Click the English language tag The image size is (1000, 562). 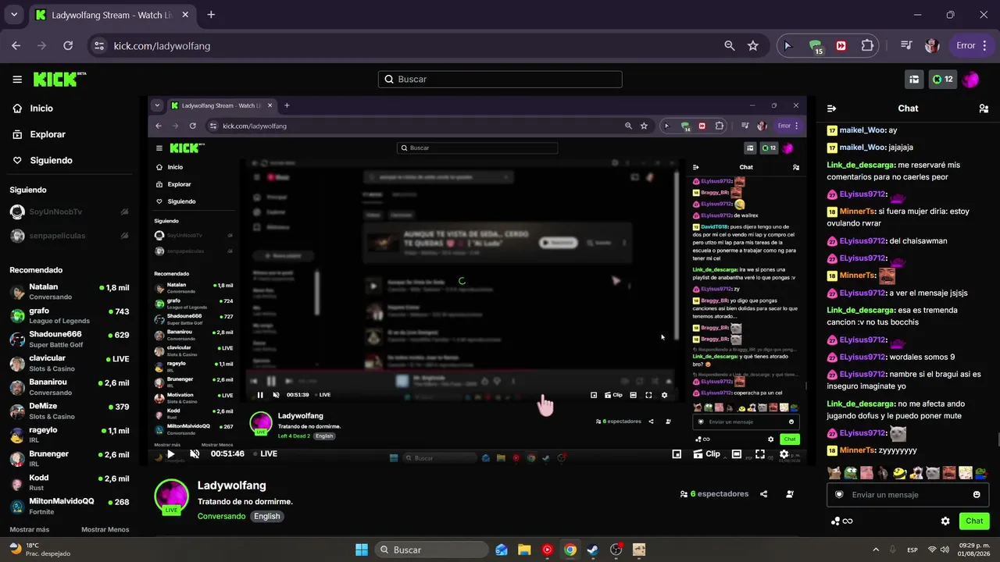pyautogui.click(x=267, y=516)
